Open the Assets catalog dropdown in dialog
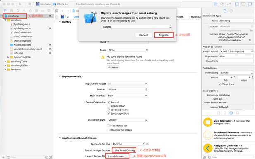This screenshot has width=255, height=159. 136,27
